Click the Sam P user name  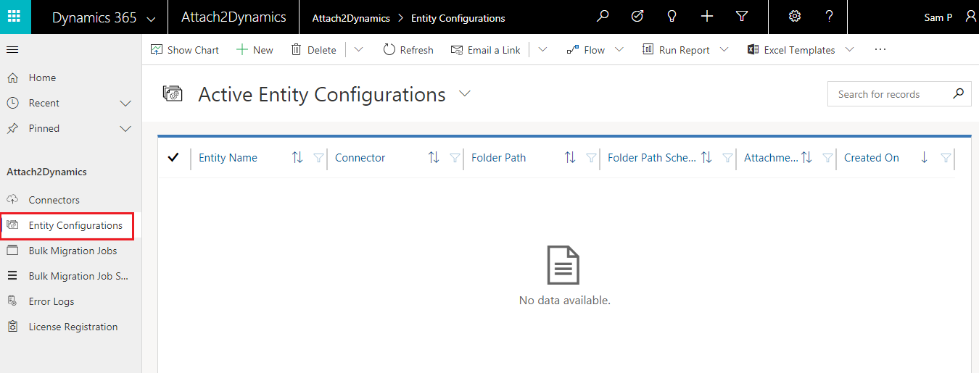click(x=938, y=18)
